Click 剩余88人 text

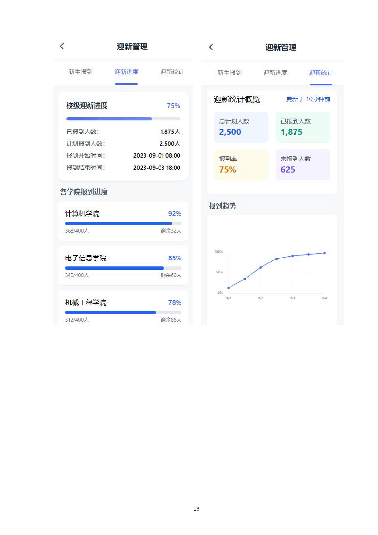click(171, 320)
